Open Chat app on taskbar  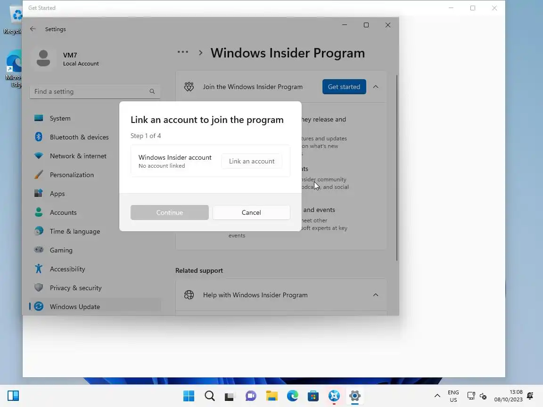point(251,396)
